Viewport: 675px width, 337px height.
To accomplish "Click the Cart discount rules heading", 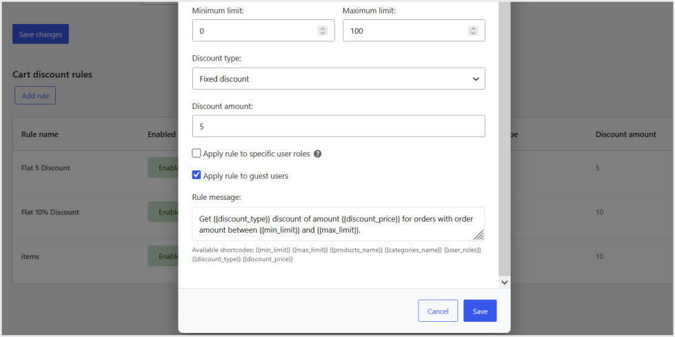I will pyautogui.click(x=52, y=74).
